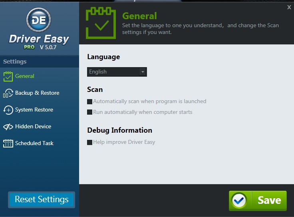
Task: Click the Scheduled Task calendar icon
Action: click(8, 143)
